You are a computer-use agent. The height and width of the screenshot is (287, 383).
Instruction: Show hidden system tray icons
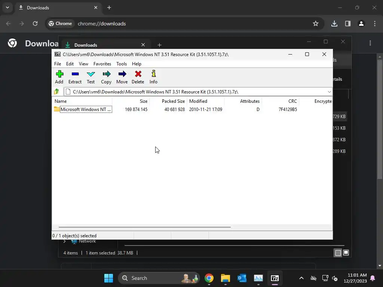point(301,278)
